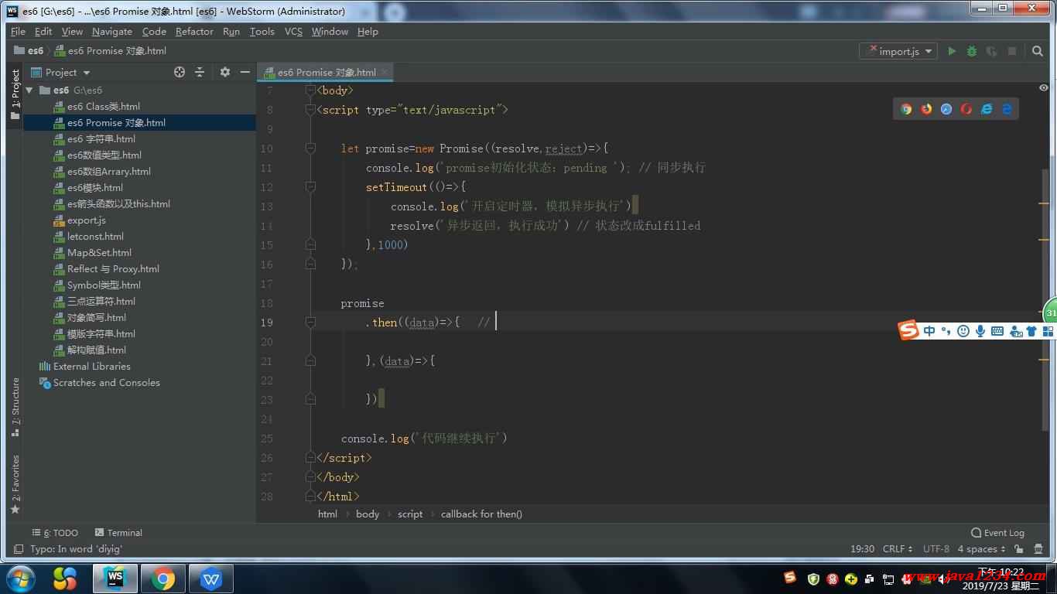Change UTF-8 file encoding
The height and width of the screenshot is (594, 1057).
[936, 549]
